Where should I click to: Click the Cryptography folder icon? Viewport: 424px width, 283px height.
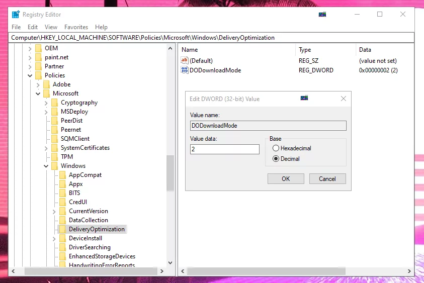[x=55, y=103]
